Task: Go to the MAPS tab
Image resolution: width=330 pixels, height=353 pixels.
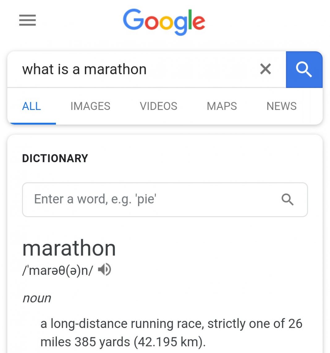Action: [x=222, y=106]
